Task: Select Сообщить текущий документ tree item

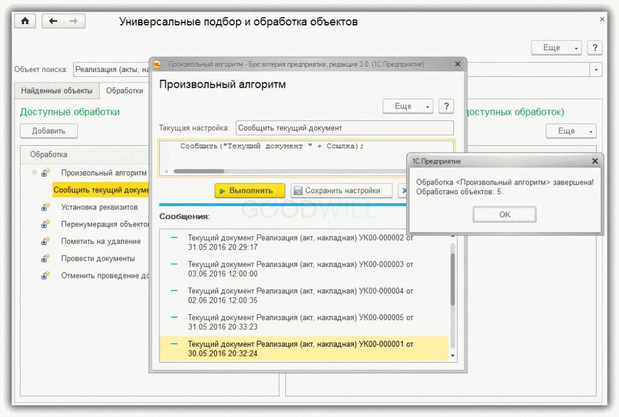Action: (101, 189)
